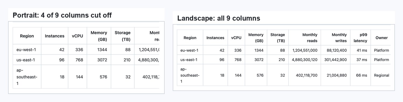The width and height of the screenshot is (403, 102).
Task: Select the storage value 32 in the Landscape table
Action: 278,75
